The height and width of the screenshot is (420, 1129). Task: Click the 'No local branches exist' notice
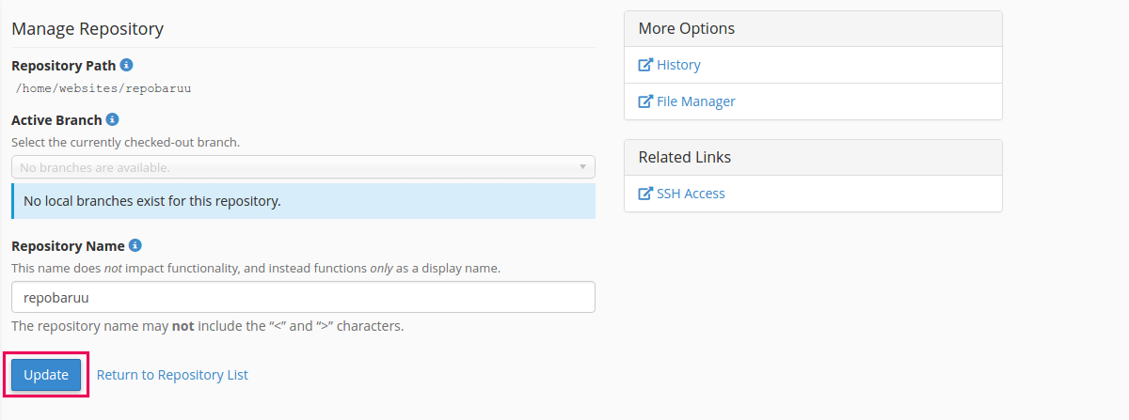[x=303, y=201]
